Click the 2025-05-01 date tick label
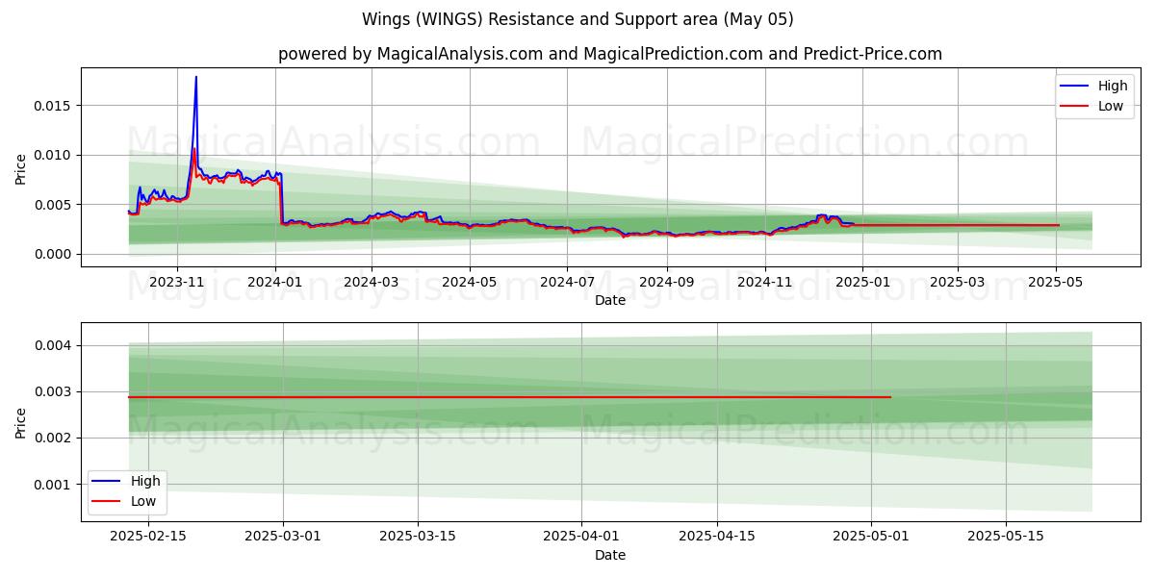 871,536
